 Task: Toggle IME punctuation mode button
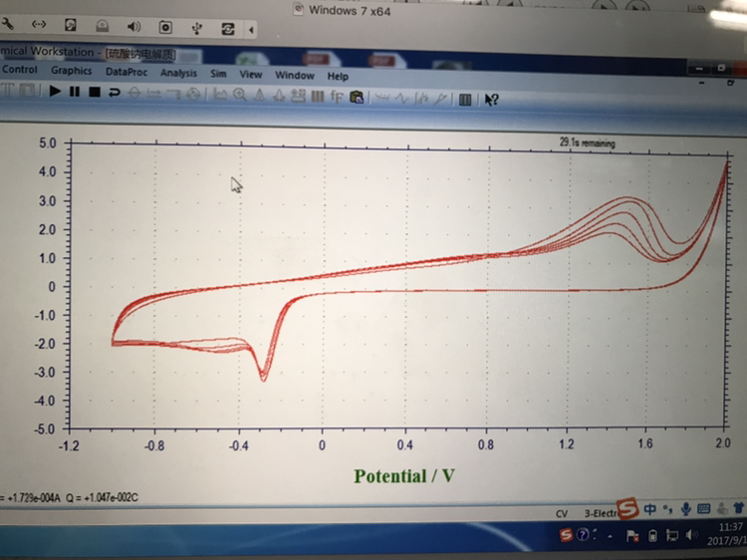click(667, 509)
